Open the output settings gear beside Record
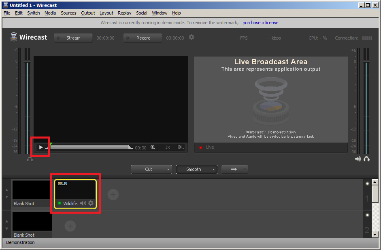This screenshot has height=250, width=381. [192, 37]
